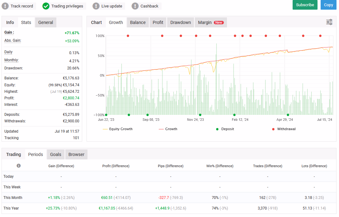Toggle Withdrawal legend markers
Viewport: 339px width, 217px height.
tap(284, 129)
